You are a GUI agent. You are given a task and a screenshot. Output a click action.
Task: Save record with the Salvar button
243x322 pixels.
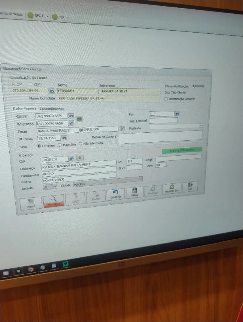pos(135,192)
